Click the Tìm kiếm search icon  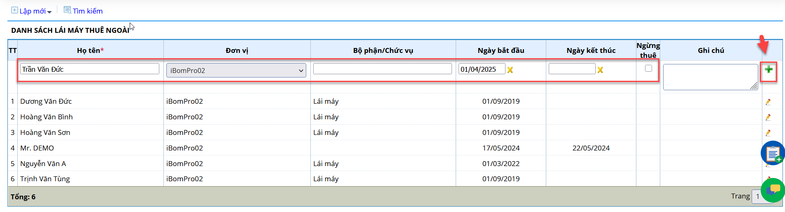point(68,10)
